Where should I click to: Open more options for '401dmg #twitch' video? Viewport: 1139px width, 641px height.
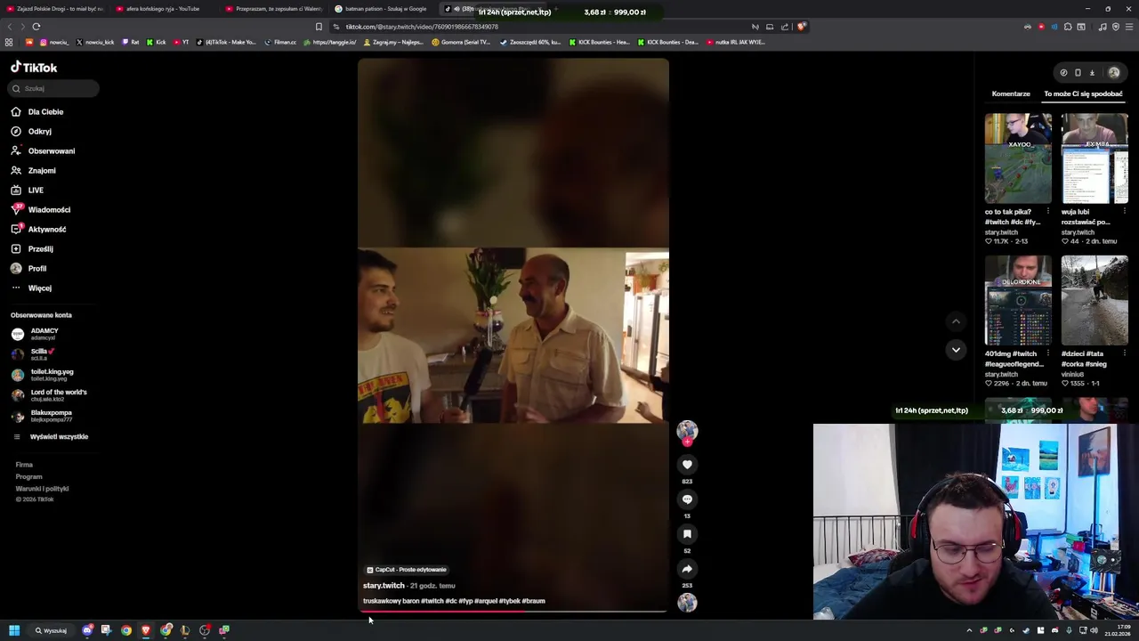(1048, 353)
